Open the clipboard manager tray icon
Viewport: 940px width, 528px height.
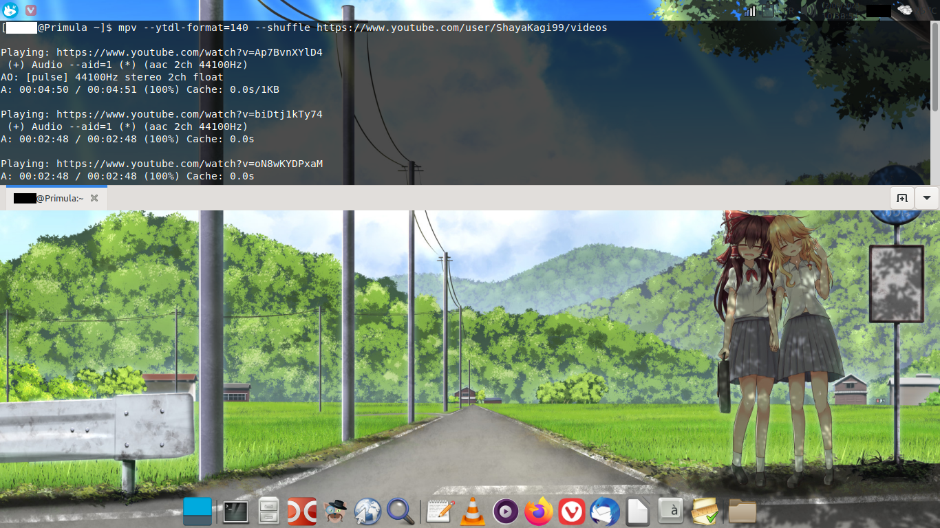(768, 10)
